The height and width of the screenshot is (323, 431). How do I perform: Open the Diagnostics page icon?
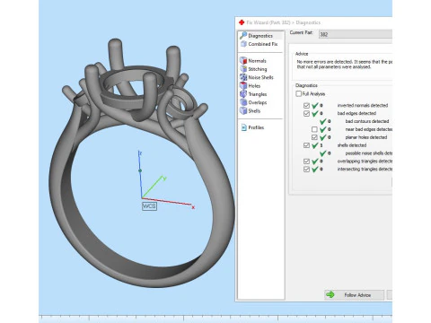(243, 36)
